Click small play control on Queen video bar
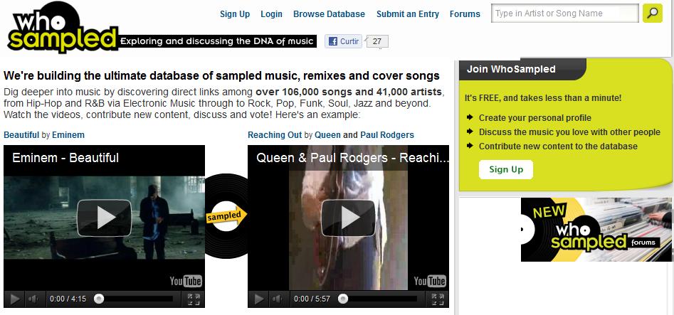The image size is (674, 315). (x=259, y=299)
